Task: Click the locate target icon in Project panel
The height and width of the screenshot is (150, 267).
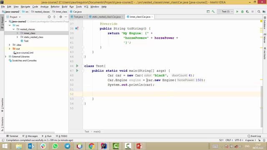Action: pos(49,17)
